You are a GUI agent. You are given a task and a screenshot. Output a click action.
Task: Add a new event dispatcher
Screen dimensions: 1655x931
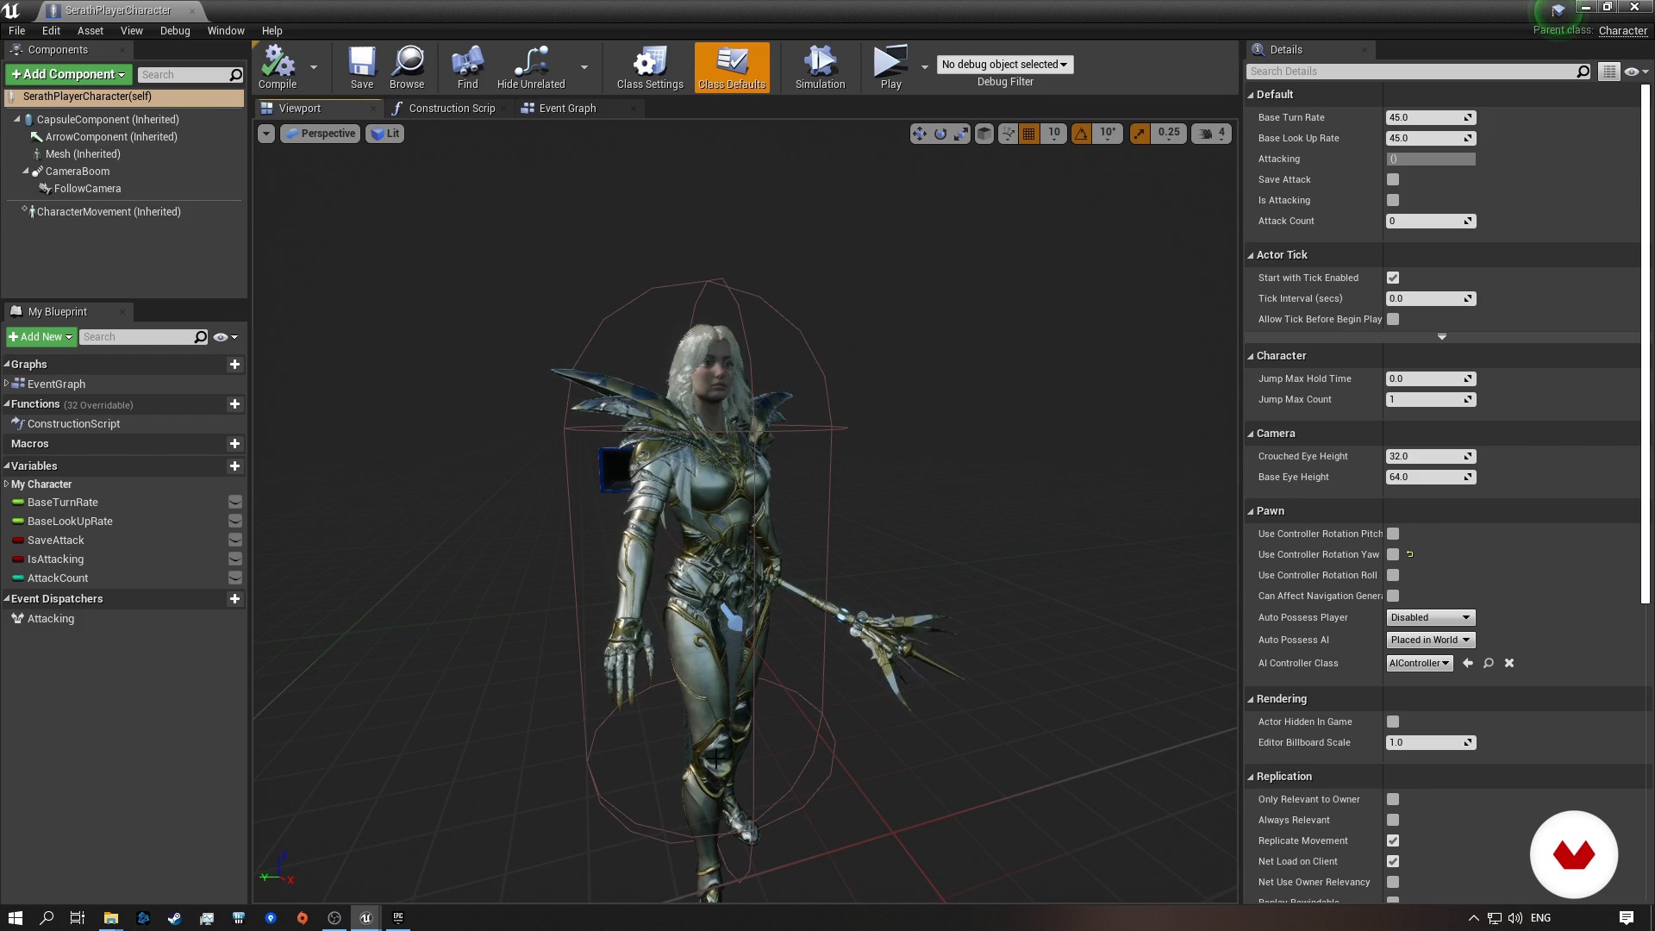pyautogui.click(x=234, y=599)
